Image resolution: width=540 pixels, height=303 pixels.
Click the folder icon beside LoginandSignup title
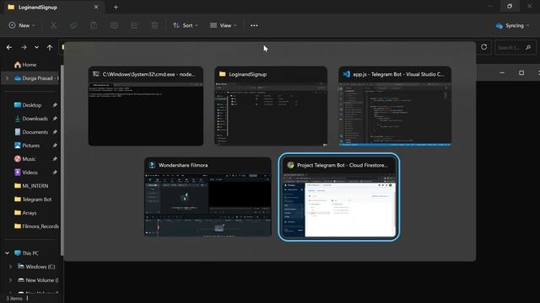coord(222,74)
